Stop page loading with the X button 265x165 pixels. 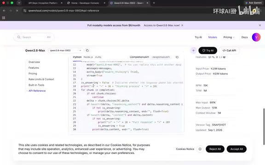tap(17, 11)
